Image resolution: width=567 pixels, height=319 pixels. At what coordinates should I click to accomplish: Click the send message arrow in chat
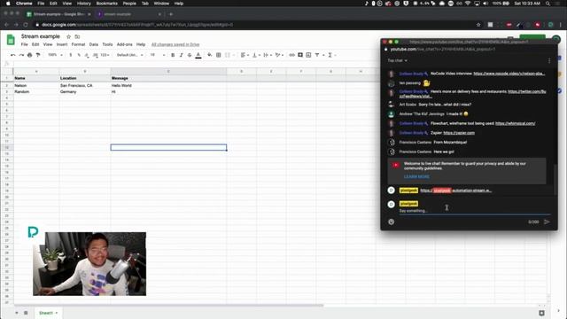coord(547,222)
